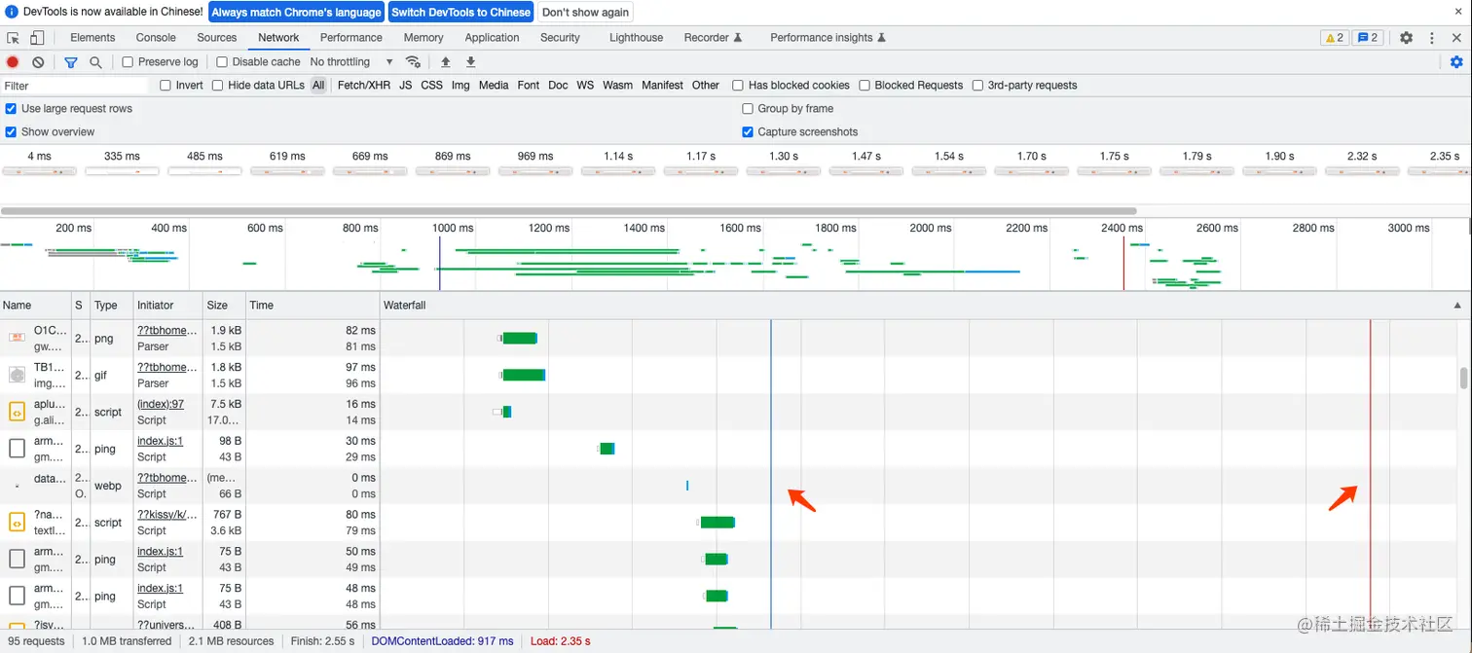Sort by the Initiator column header
The image size is (1472, 653).
coord(167,306)
